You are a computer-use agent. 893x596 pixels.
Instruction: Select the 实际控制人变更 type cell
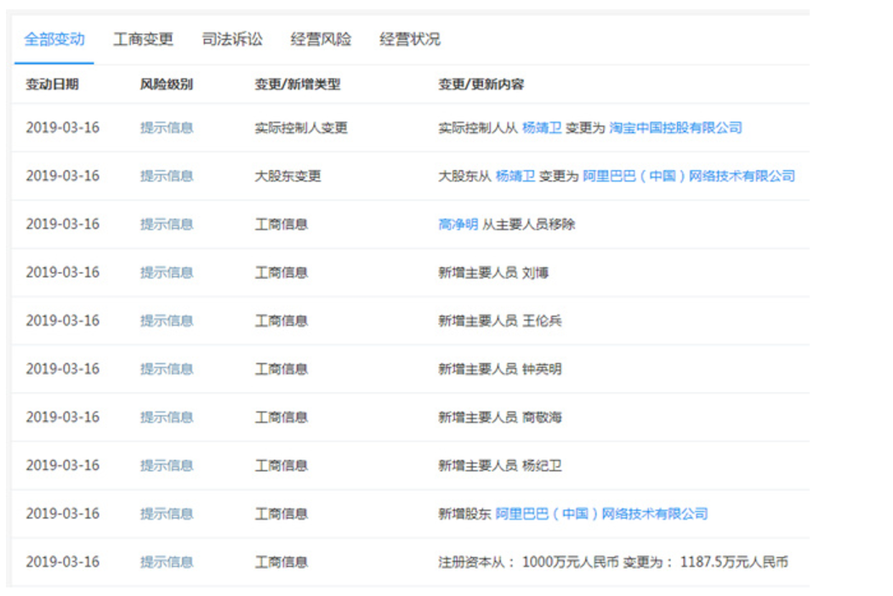pyautogui.click(x=301, y=128)
